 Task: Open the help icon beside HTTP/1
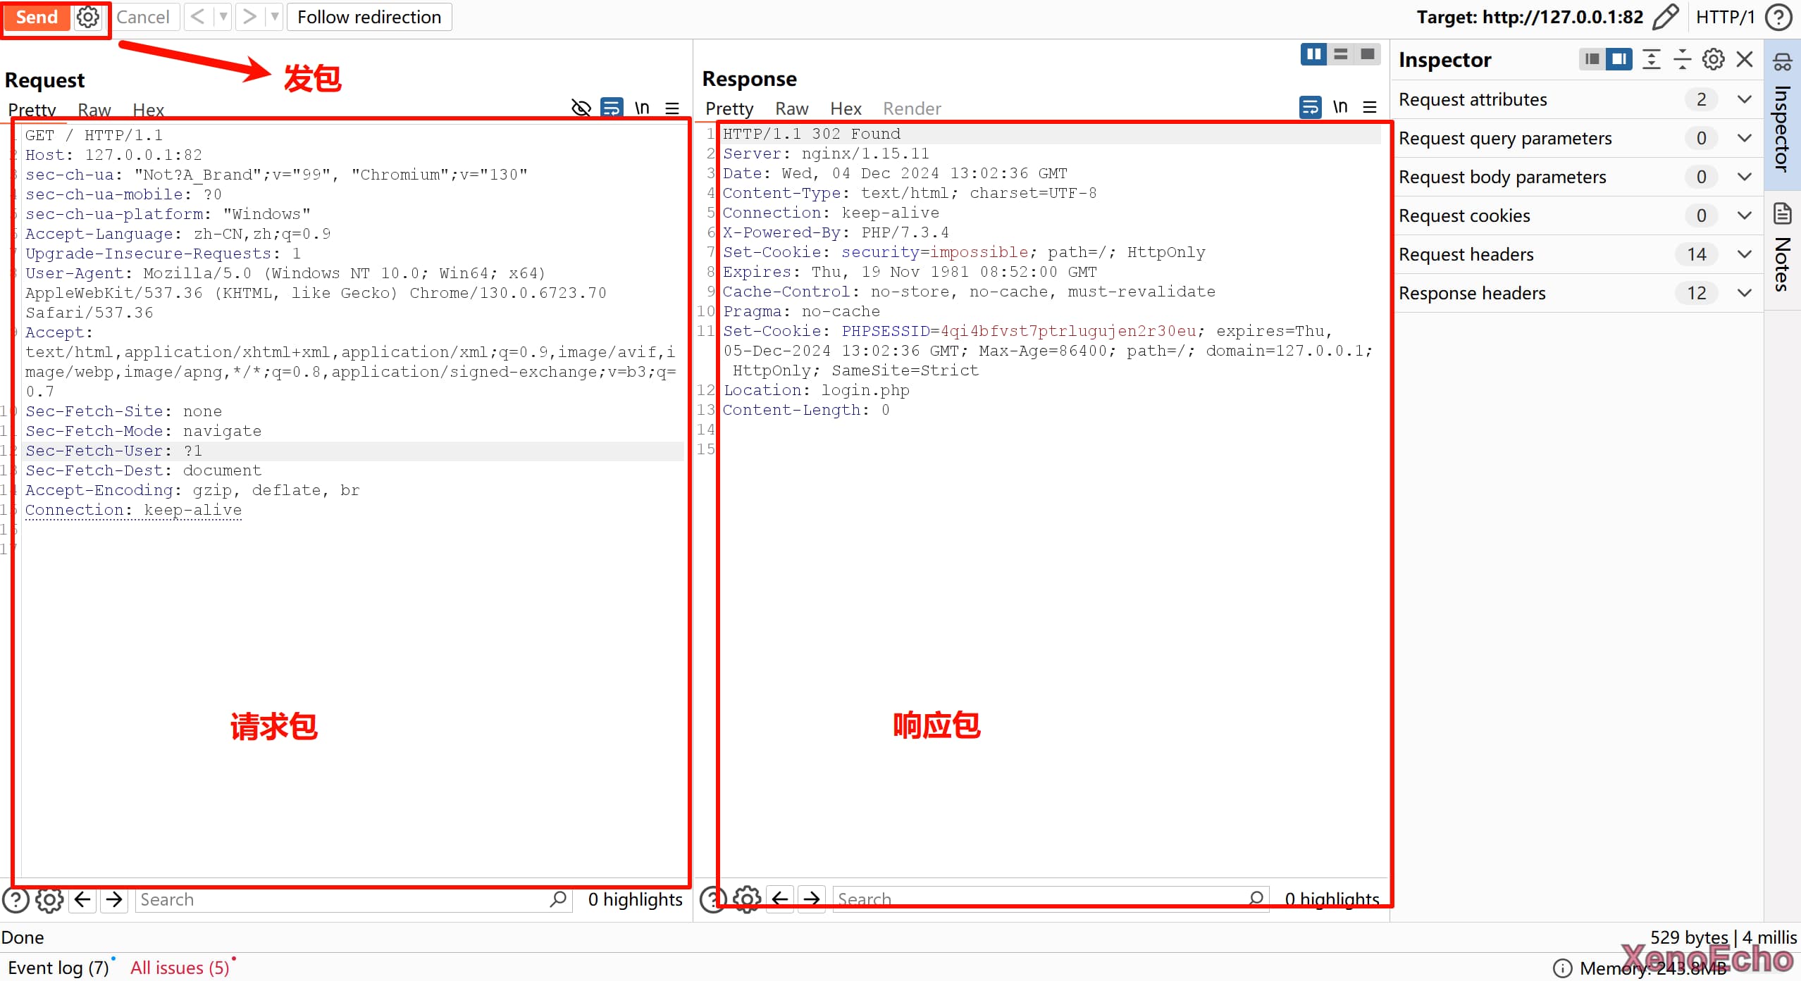point(1778,17)
